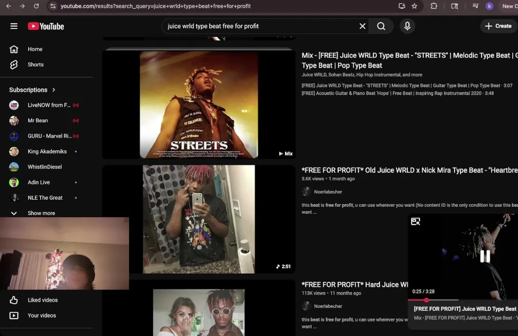Image resolution: width=518 pixels, height=336 pixels.
Task: Open the *FREE FOR PROFIT* Hard Juice title
Action: click(354, 285)
